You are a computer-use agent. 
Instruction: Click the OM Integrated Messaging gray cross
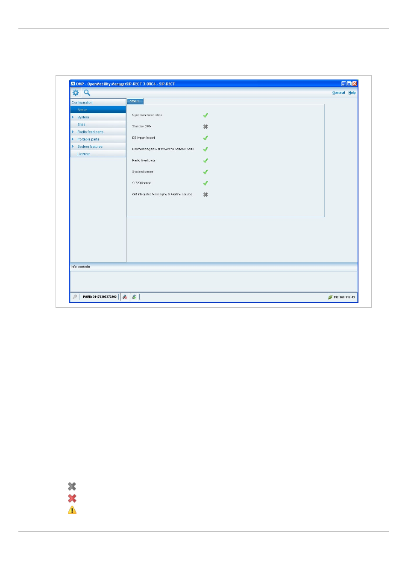click(205, 194)
